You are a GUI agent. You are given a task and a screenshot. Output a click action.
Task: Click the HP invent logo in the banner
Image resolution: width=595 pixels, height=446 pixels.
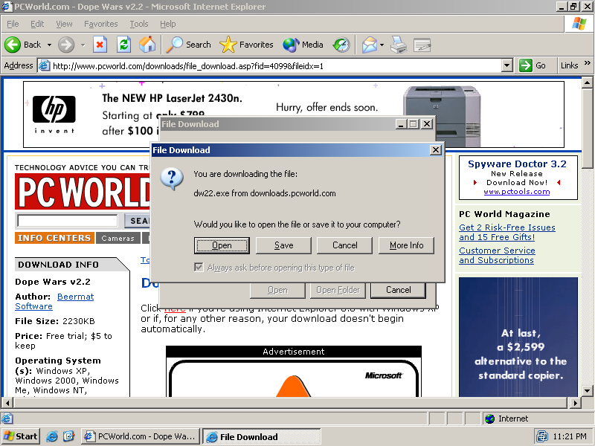point(54,114)
